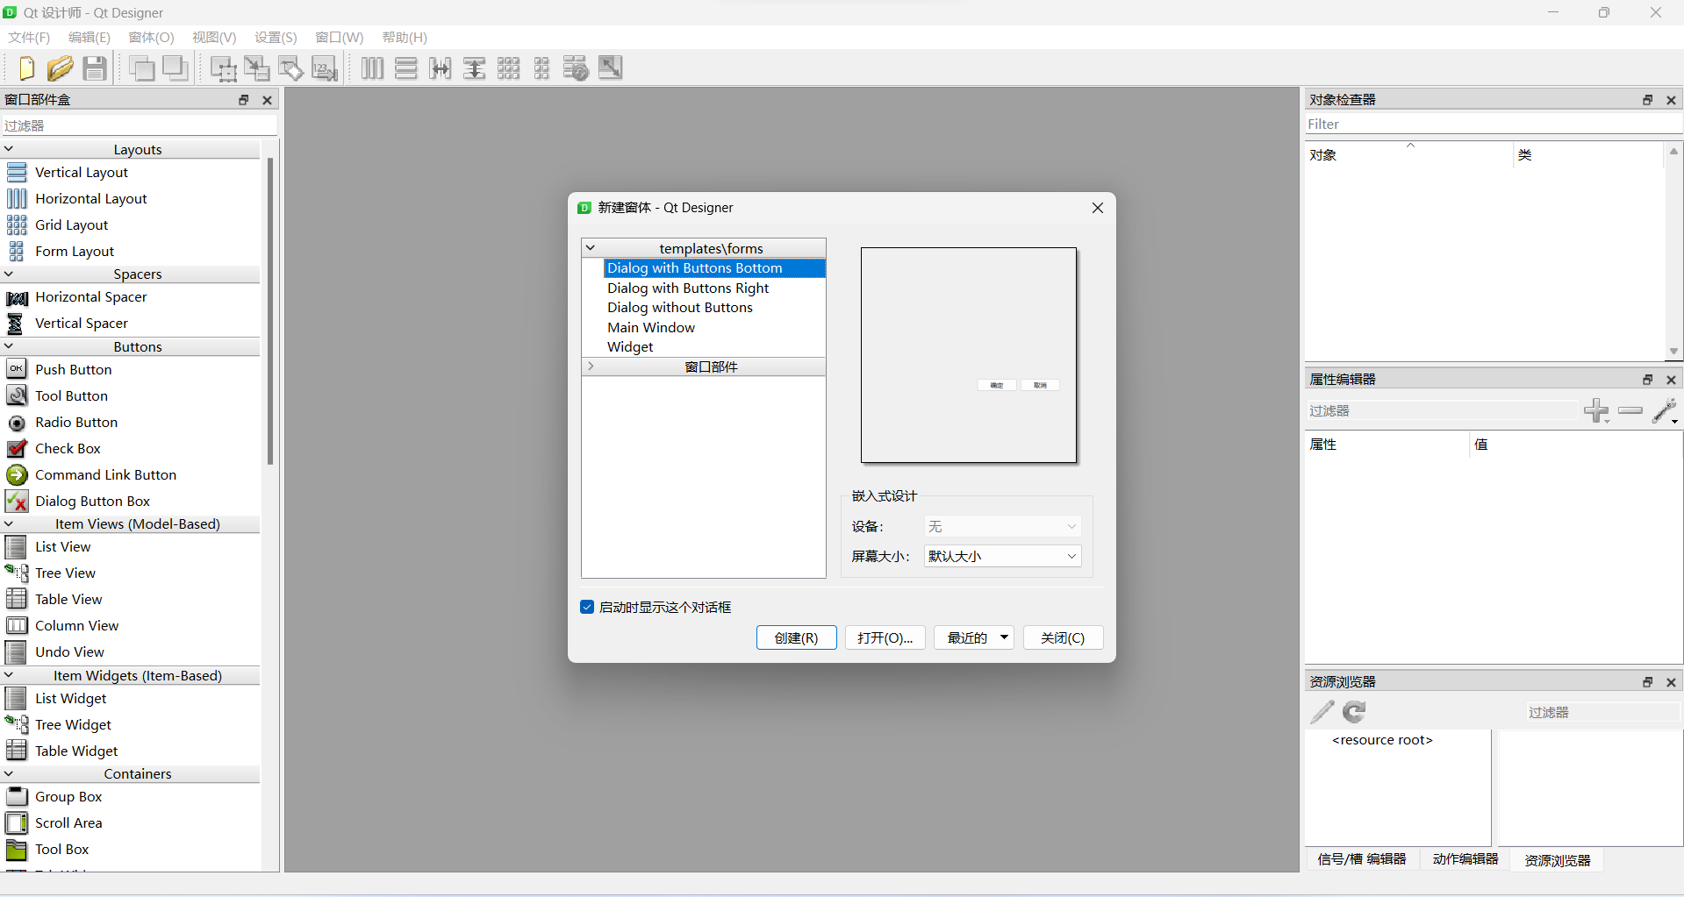Switch to the 信号/槽 编辑器 tab
This screenshot has width=1684, height=897.
tap(1362, 859)
